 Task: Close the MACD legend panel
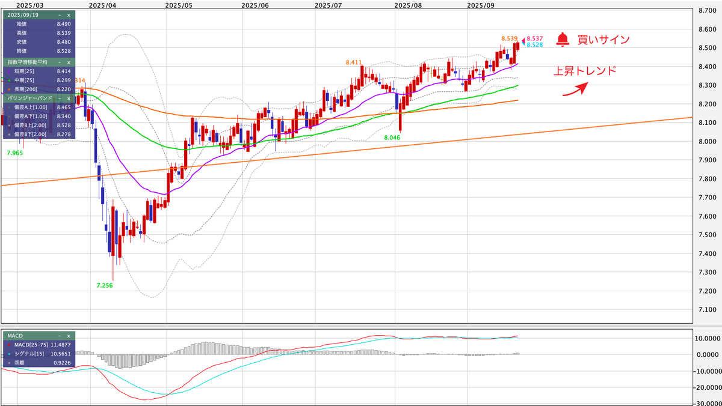tap(69, 336)
